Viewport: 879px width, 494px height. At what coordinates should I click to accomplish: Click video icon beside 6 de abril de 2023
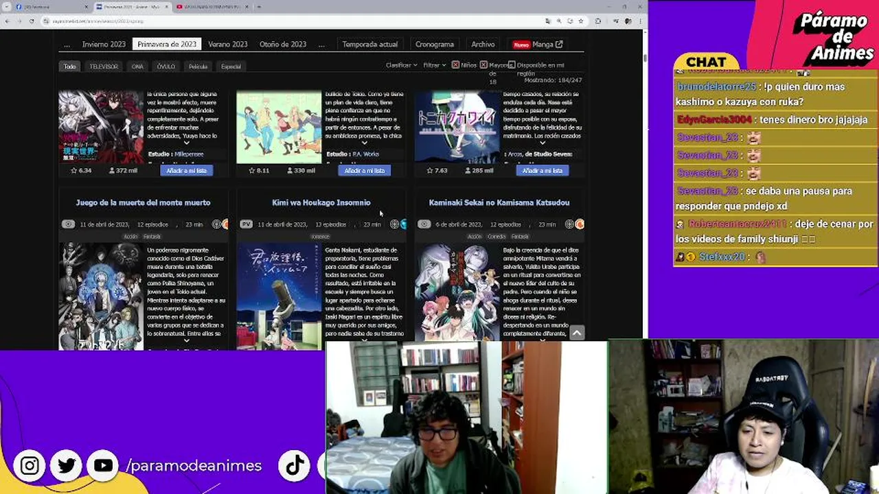tap(424, 224)
